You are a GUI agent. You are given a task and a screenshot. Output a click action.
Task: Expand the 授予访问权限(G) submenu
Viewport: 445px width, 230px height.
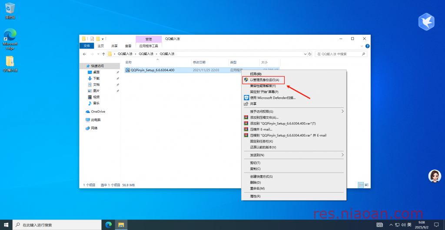pyautogui.click(x=294, y=111)
